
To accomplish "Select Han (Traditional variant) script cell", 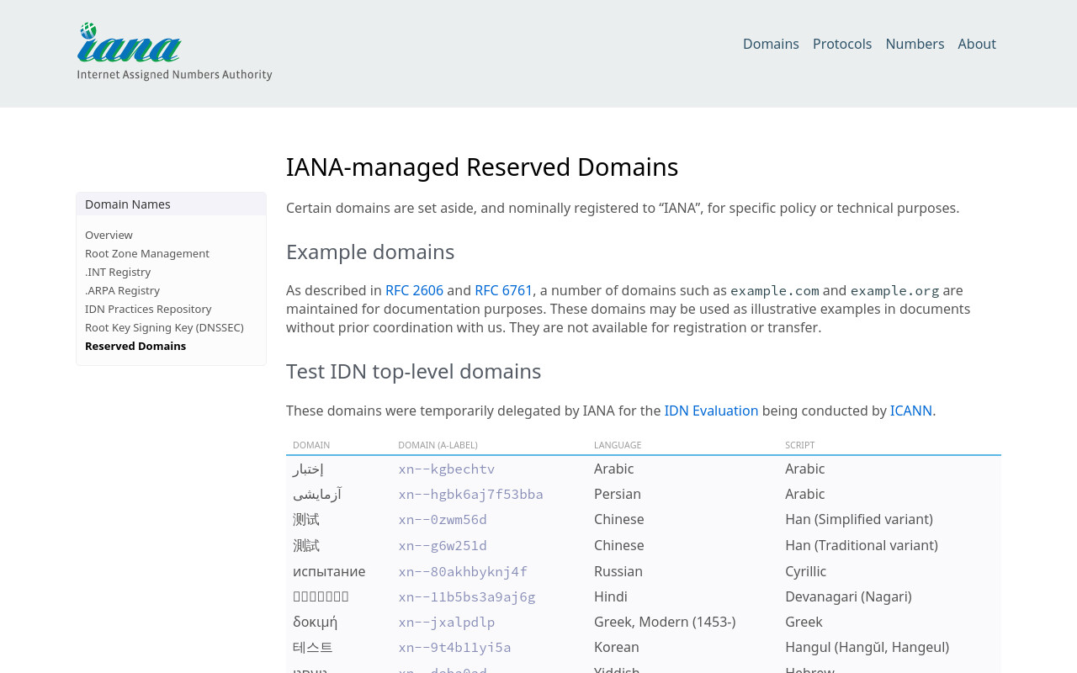I will [862, 545].
